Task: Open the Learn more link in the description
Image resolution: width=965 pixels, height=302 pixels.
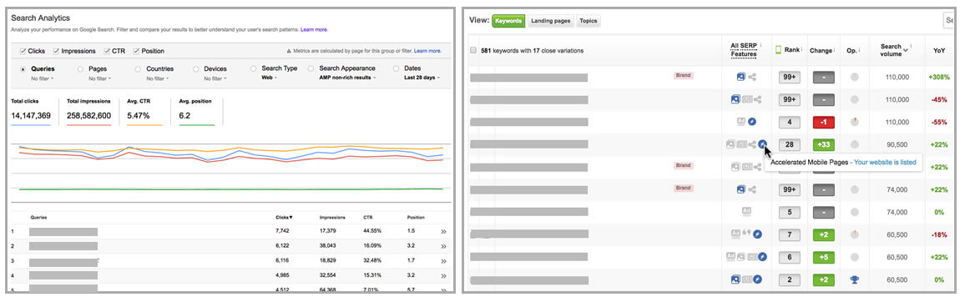Action: pyautogui.click(x=314, y=29)
